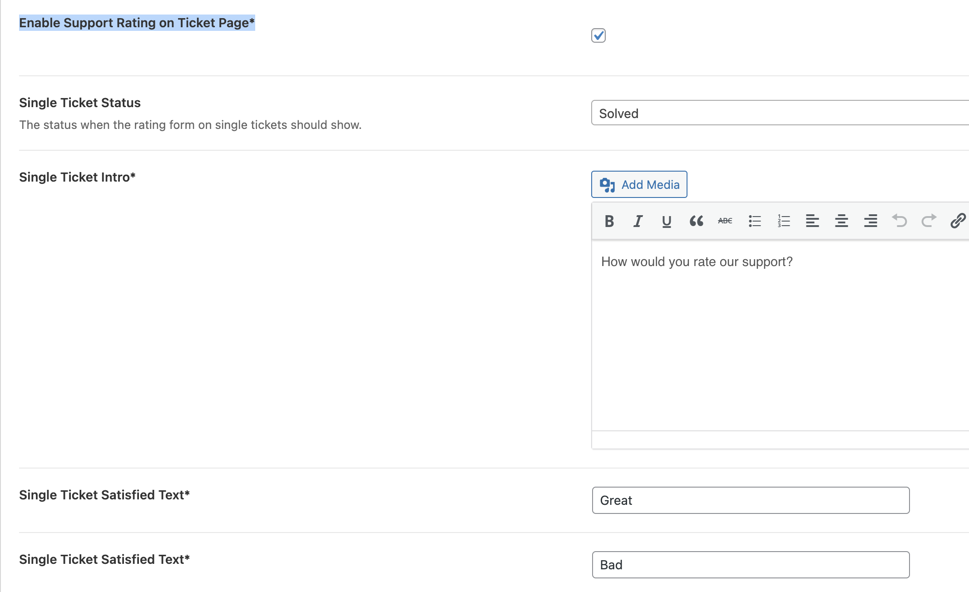This screenshot has height=592, width=969.
Task: Insert a bulleted list
Action: 755,221
